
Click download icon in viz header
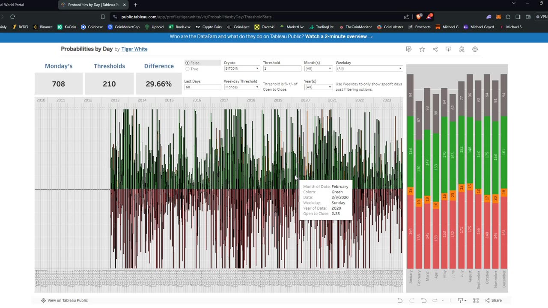(448, 49)
